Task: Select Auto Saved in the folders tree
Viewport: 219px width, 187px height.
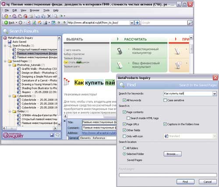Action: (x=19, y=42)
